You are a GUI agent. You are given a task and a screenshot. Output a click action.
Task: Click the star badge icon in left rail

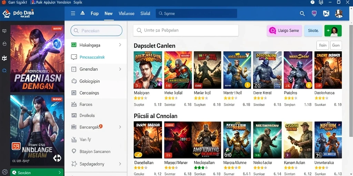(4, 58)
